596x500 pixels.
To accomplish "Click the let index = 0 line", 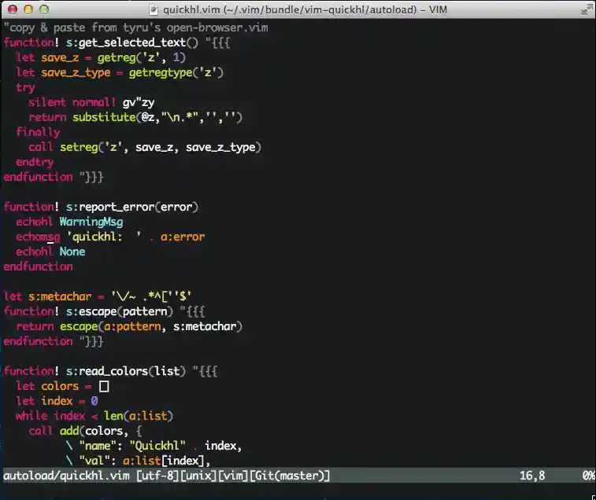I will [57, 401].
